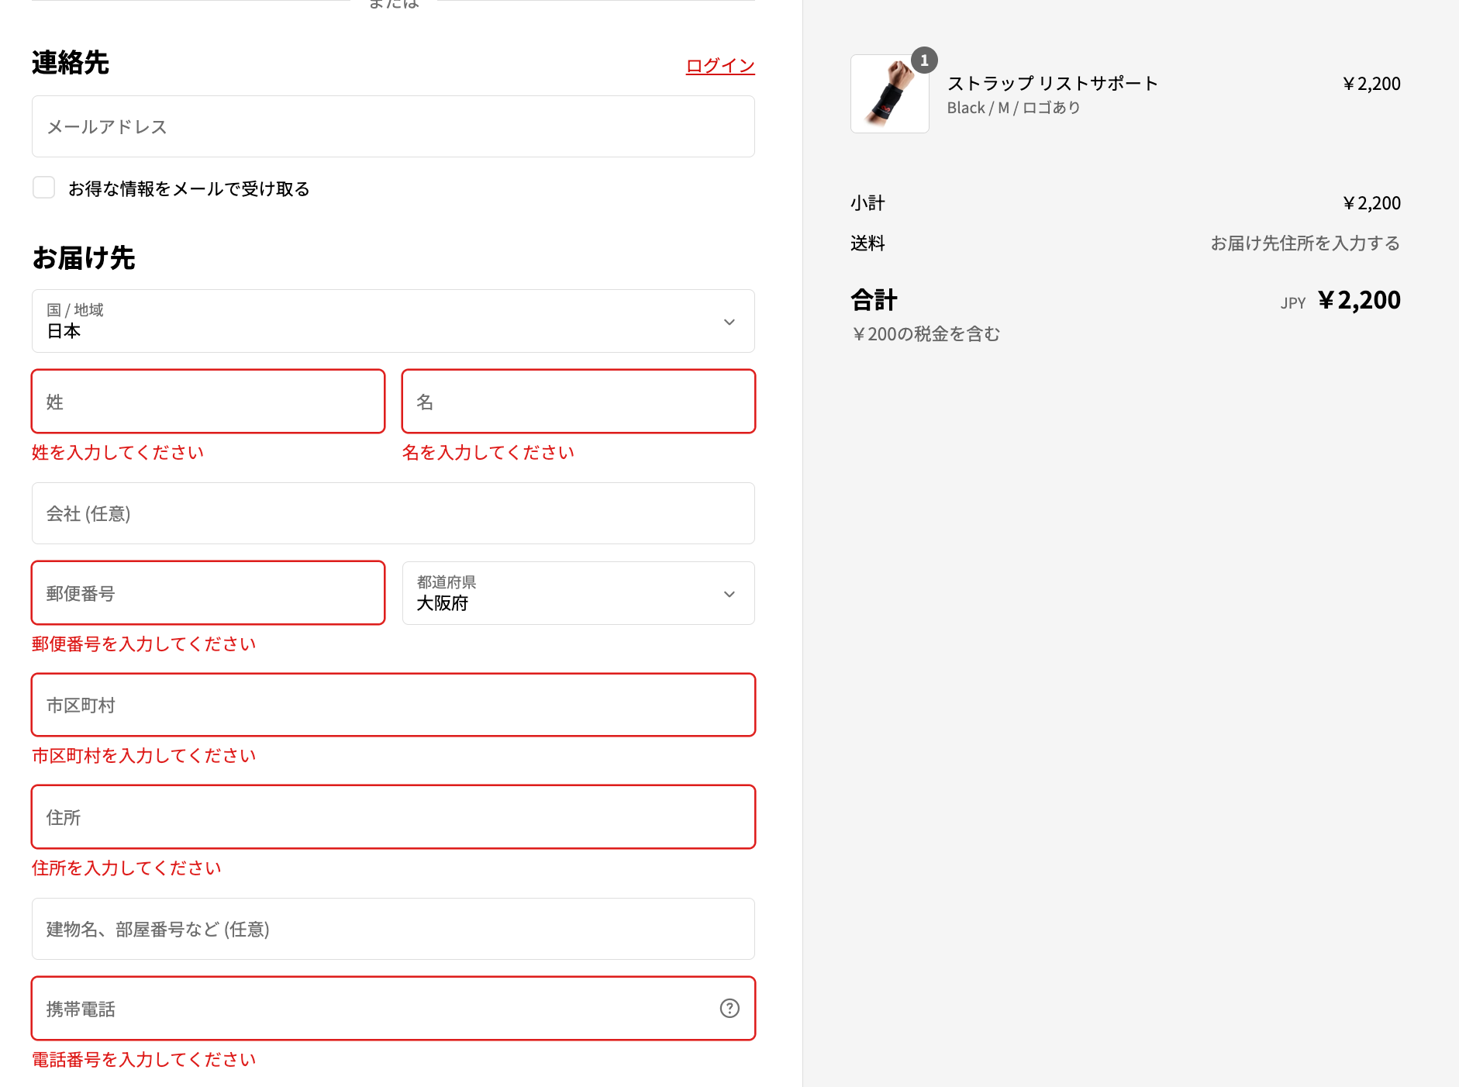Focus the 郵便番号 postal code field
Screen dimensions: 1459x1087
click(x=208, y=593)
